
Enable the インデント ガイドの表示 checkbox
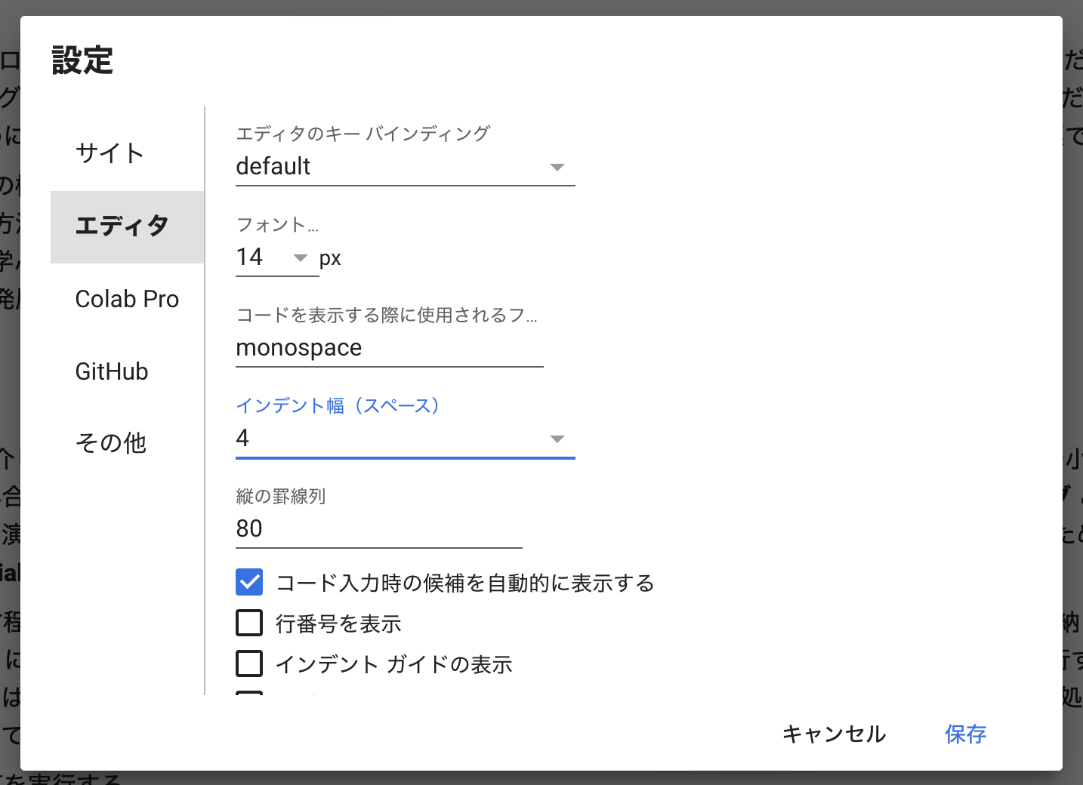pyautogui.click(x=249, y=664)
